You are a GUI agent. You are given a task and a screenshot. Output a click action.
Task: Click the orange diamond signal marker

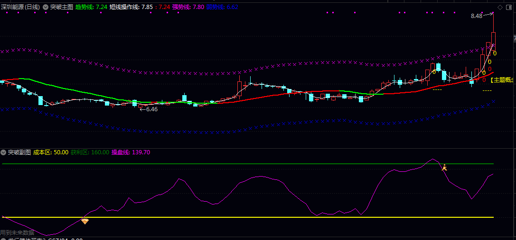pyautogui.click(x=85, y=222)
